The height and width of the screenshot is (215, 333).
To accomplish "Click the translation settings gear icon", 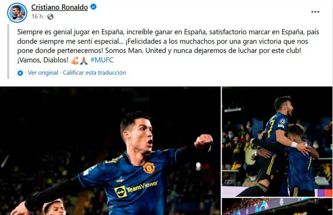I will (20, 73).
